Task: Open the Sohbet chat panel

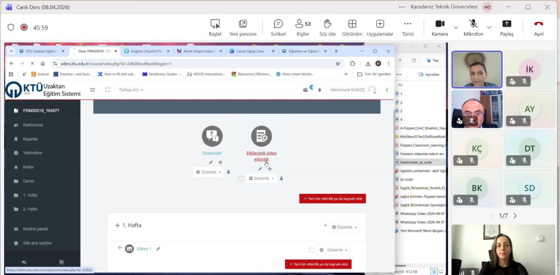Action: 278,28
